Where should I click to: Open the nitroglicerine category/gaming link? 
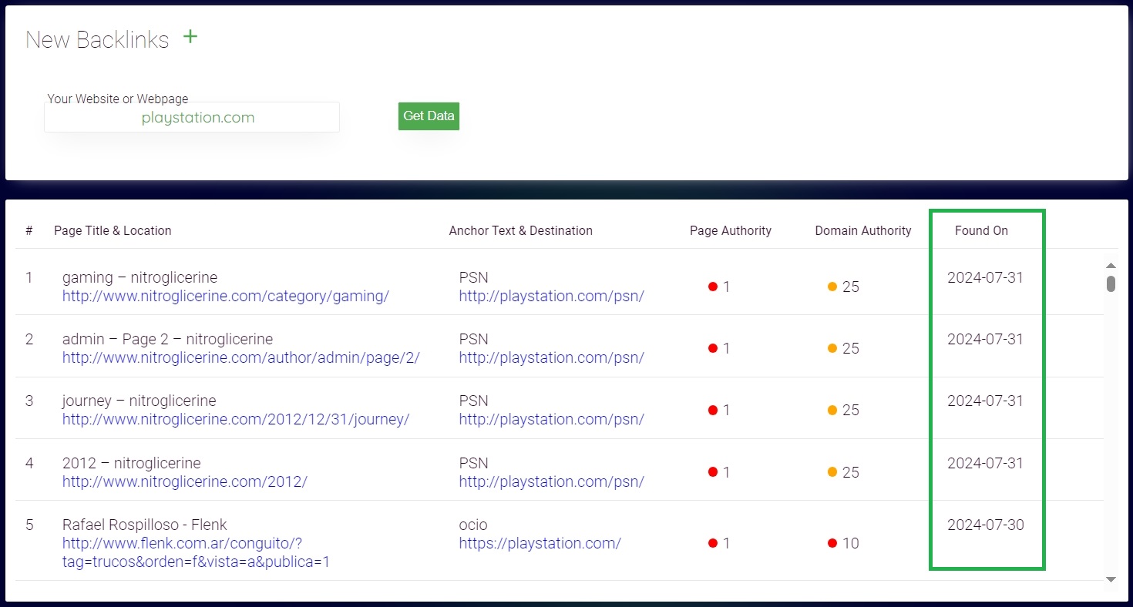tap(225, 296)
